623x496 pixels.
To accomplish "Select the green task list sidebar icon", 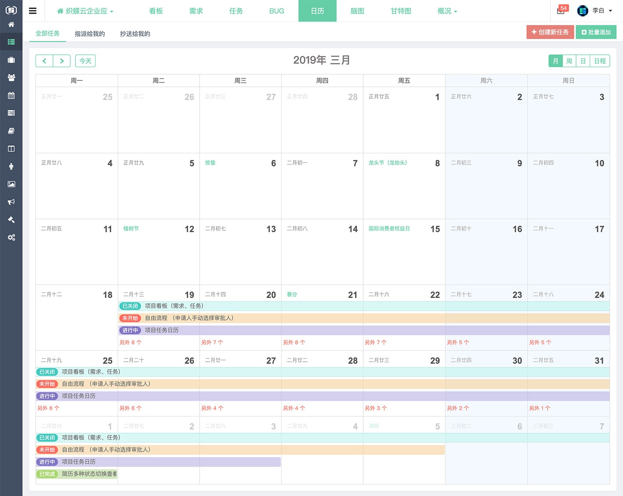I will (11, 42).
